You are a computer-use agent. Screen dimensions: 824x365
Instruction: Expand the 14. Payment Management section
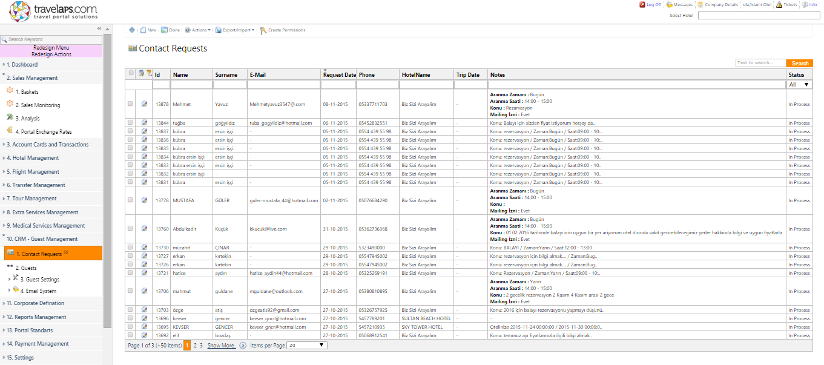tap(51, 344)
